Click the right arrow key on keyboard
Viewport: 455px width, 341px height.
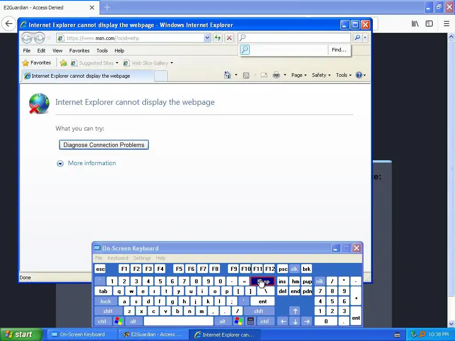click(307, 321)
